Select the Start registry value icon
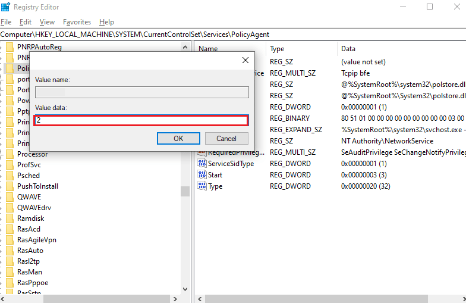The height and width of the screenshot is (303, 466). pos(202,175)
